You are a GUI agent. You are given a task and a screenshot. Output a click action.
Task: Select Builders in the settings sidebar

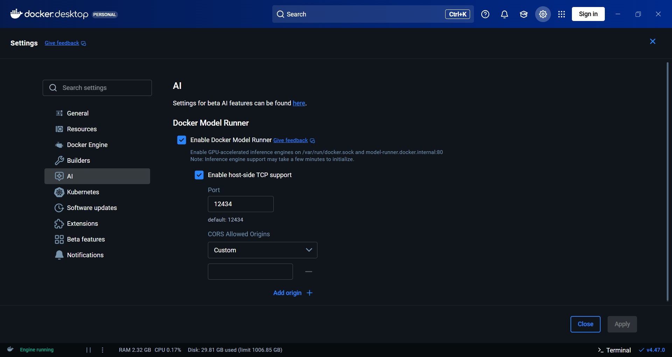tap(97, 161)
